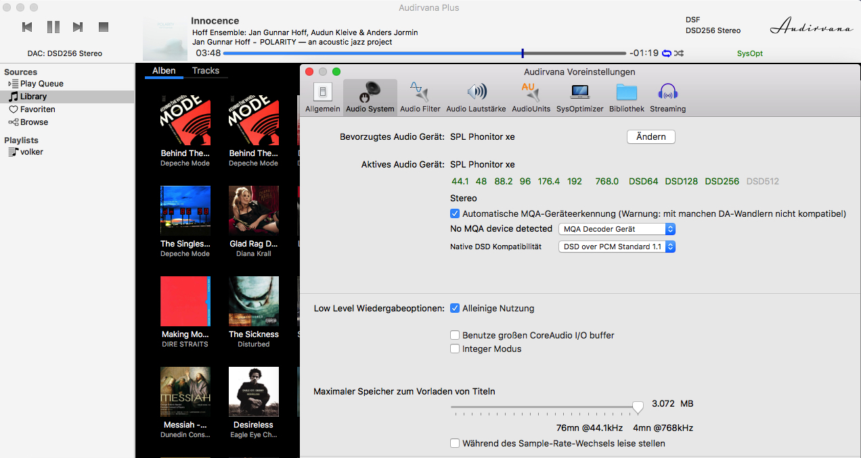Skip to the previous track
This screenshot has height=458, width=861.
click(27, 27)
